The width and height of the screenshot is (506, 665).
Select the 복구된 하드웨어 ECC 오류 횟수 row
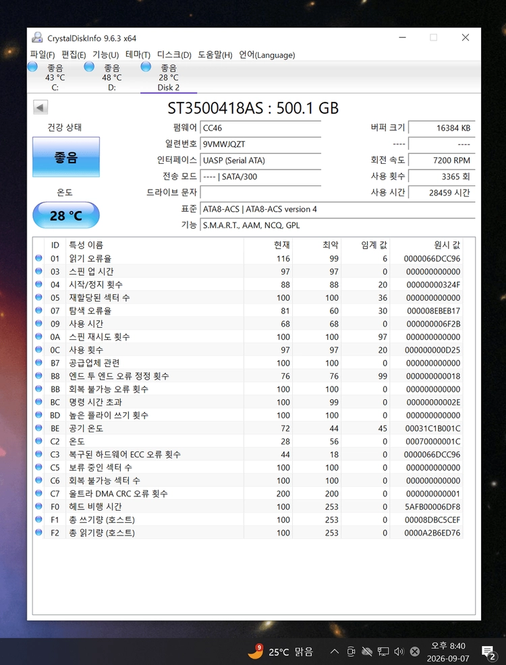point(248,454)
